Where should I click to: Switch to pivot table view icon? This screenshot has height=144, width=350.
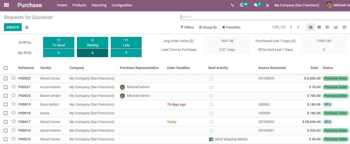327,27
